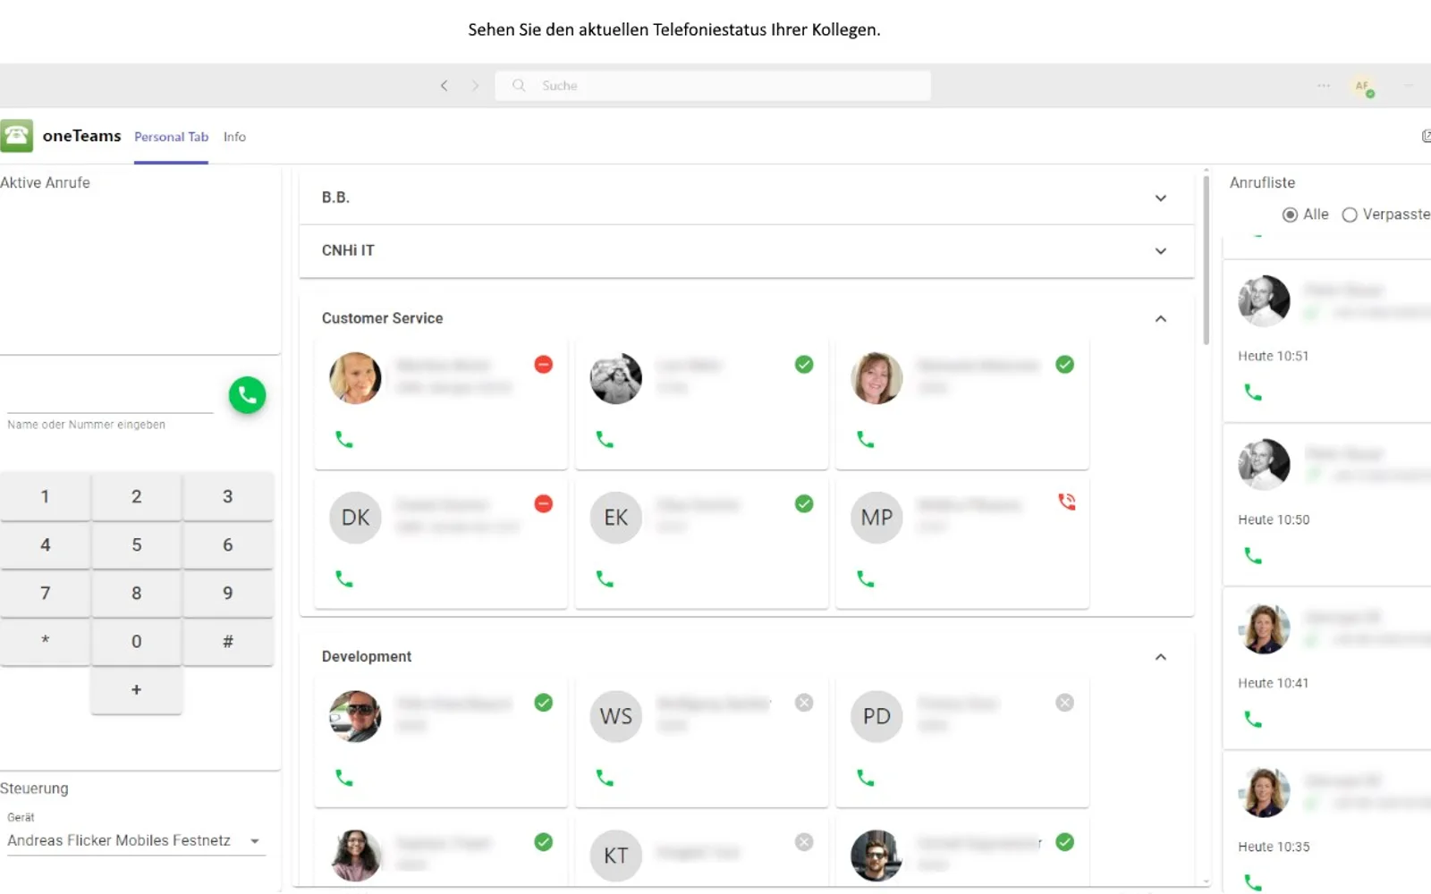This screenshot has height=894, width=1431.
Task: Switch to the Personal Tab
Action: pos(171,137)
